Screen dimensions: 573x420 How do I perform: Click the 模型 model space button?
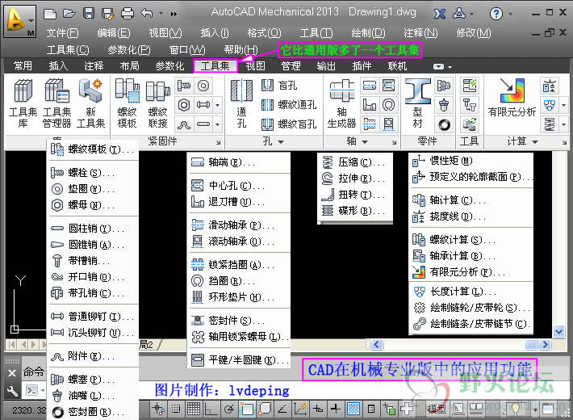pyautogui.click(x=437, y=409)
